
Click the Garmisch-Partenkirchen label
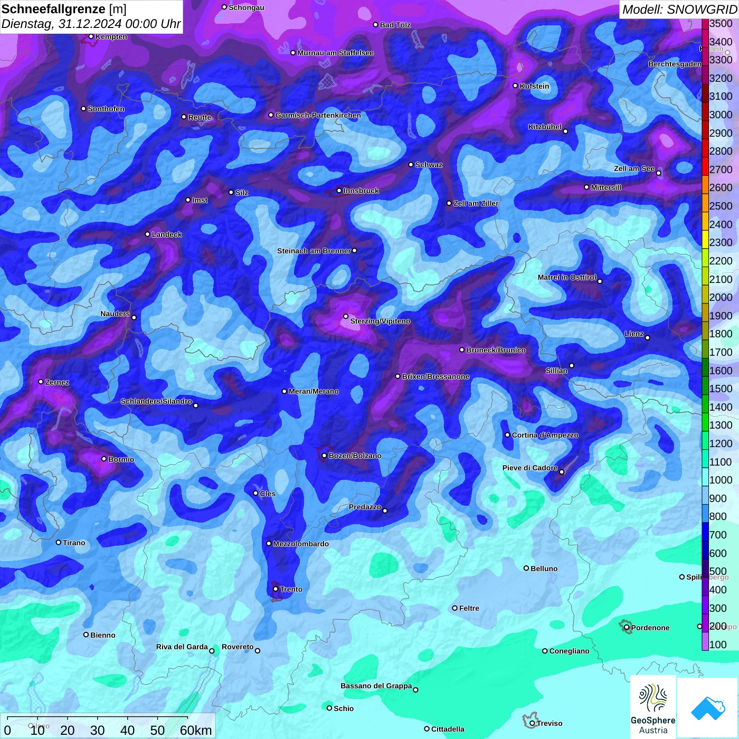point(318,115)
